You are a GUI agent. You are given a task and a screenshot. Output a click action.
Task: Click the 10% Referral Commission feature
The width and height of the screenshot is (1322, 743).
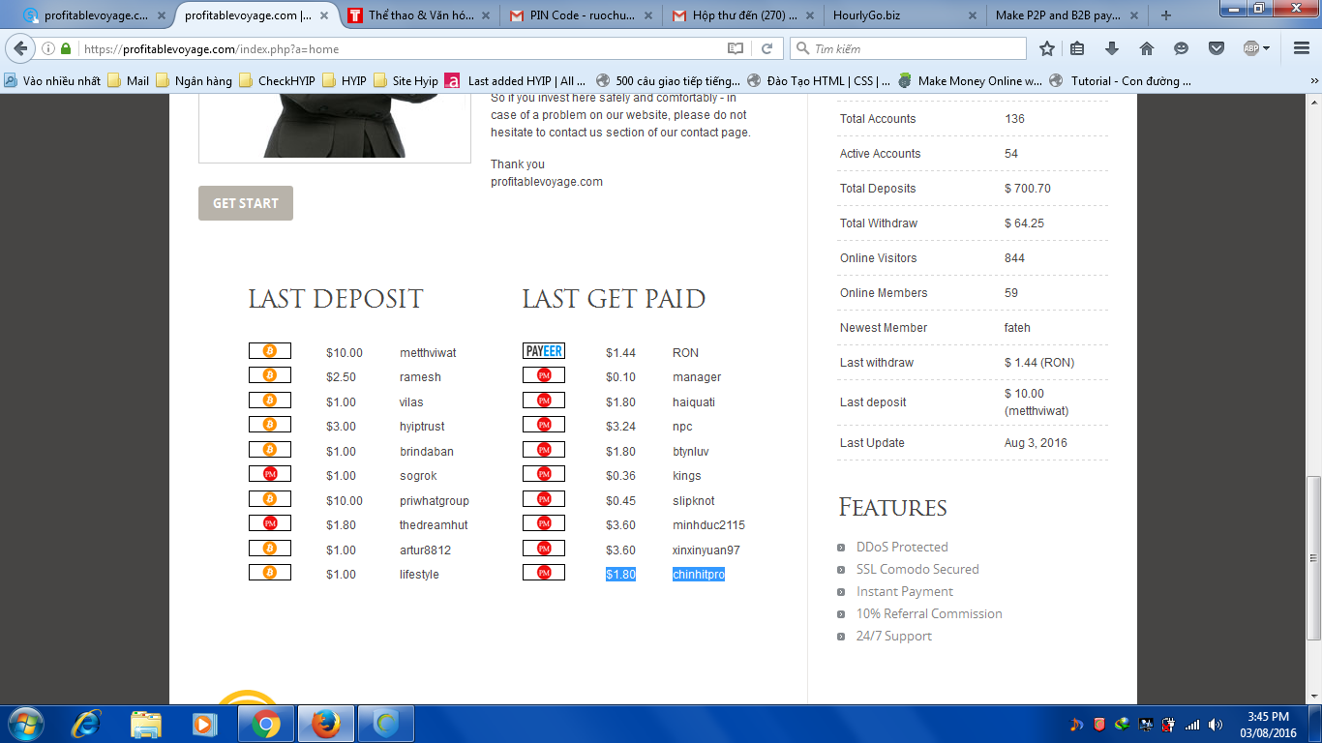[929, 613]
